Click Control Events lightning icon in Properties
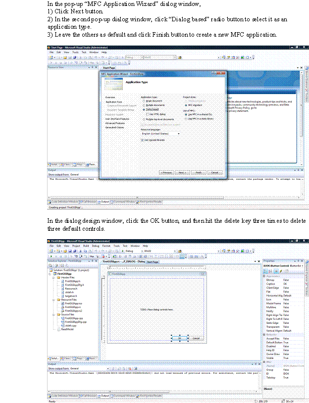The width and height of the screenshot is (309, 403). pos(281,271)
